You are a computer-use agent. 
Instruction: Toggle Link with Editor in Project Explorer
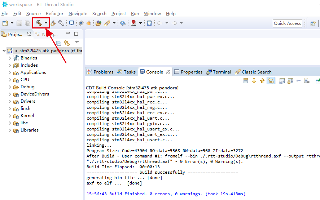point(67,43)
